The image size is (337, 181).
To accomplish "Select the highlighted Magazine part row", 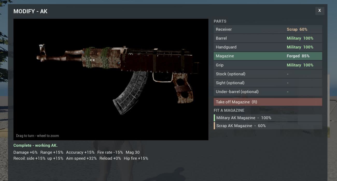I will [268, 56].
